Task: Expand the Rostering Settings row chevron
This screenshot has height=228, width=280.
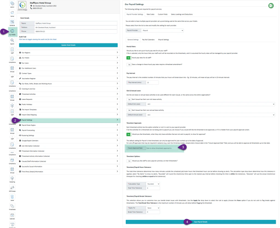Action: (x=117, y=135)
